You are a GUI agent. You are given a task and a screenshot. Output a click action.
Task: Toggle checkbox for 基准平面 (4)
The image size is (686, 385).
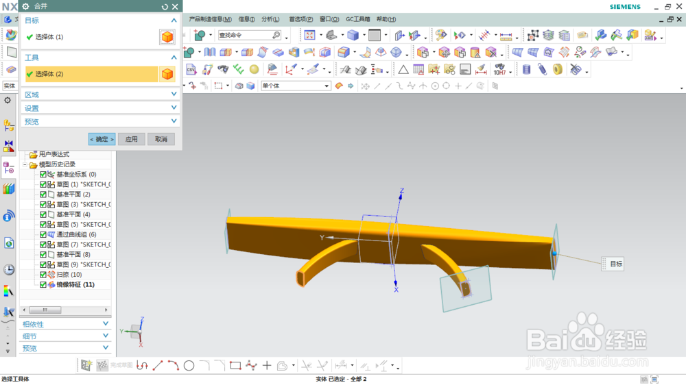43,214
